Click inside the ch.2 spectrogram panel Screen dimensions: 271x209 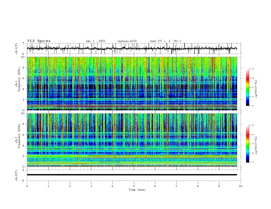[x=132, y=140]
